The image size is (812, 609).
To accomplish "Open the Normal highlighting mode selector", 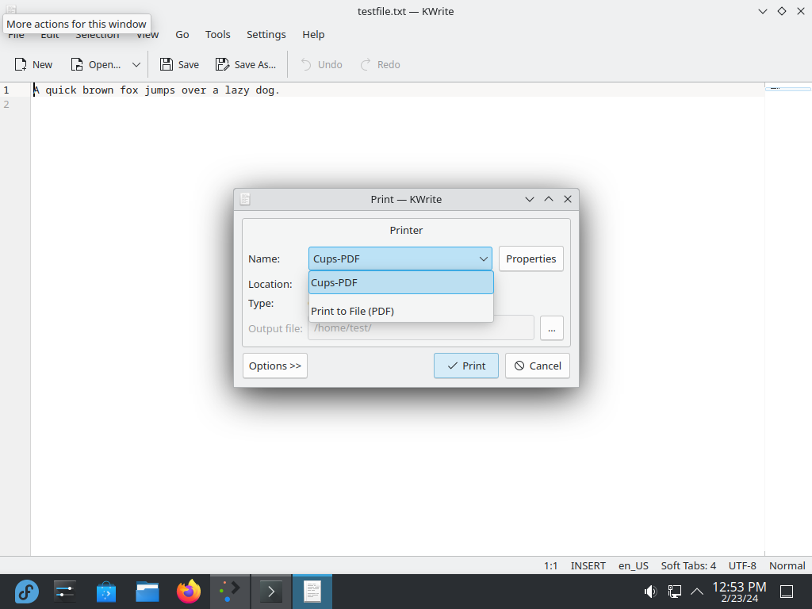I will pos(787,566).
